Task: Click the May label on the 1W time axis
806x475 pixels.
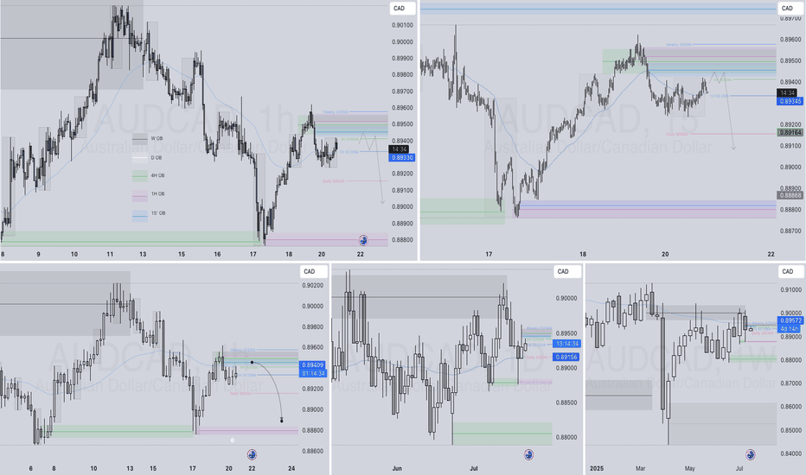Action: pos(690,468)
